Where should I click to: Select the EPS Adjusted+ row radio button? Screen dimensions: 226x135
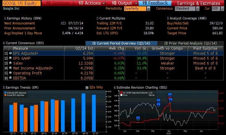(10, 53)
